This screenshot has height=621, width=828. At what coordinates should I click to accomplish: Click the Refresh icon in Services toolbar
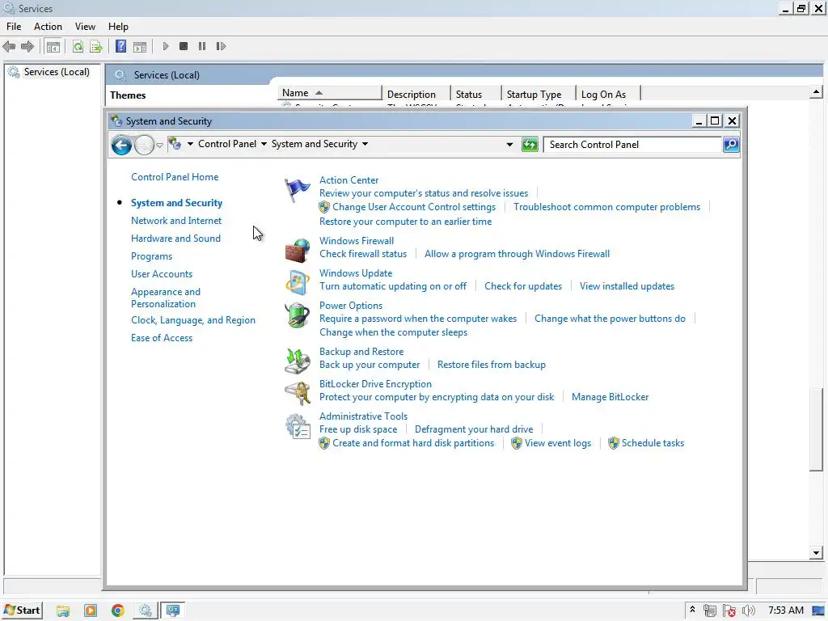click(x=78, y=46)
